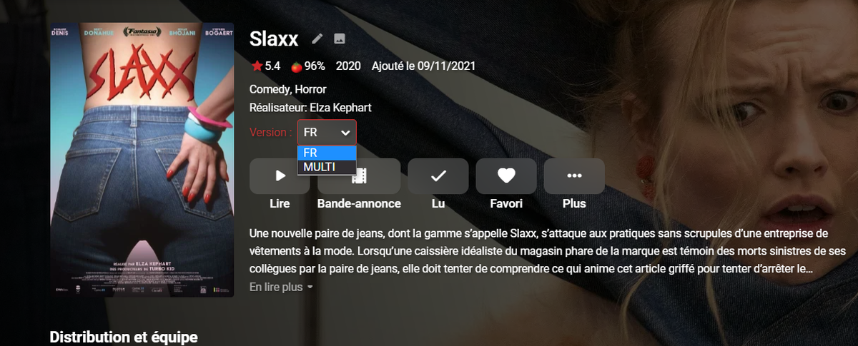
Task: Click the Lire label text
Action: (x=280, y=203)
